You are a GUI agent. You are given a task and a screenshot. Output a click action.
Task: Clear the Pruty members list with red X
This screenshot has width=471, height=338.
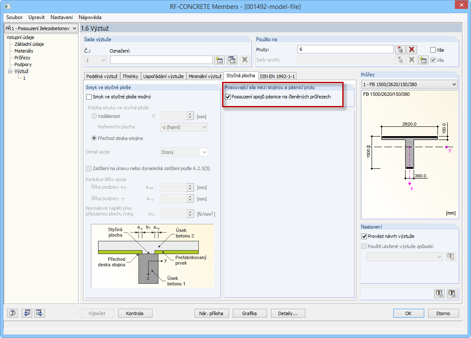click(412, 50)
